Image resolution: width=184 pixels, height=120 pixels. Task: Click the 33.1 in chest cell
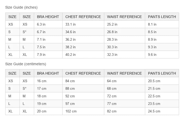[83, 24]
